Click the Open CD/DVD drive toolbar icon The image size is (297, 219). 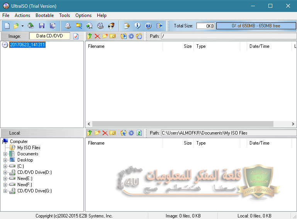pyautogui.click(x=31, y=26)
